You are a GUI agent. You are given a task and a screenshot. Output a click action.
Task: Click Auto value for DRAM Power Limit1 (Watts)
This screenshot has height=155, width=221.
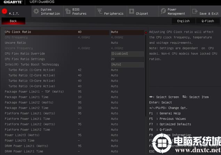pyautogui.click(x=115, y=146)
